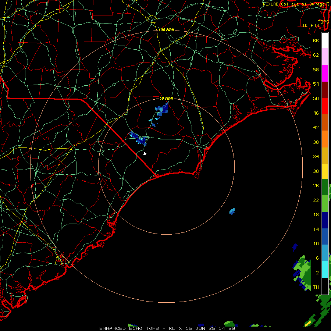Click the "58" scale value

pos(316,70)
